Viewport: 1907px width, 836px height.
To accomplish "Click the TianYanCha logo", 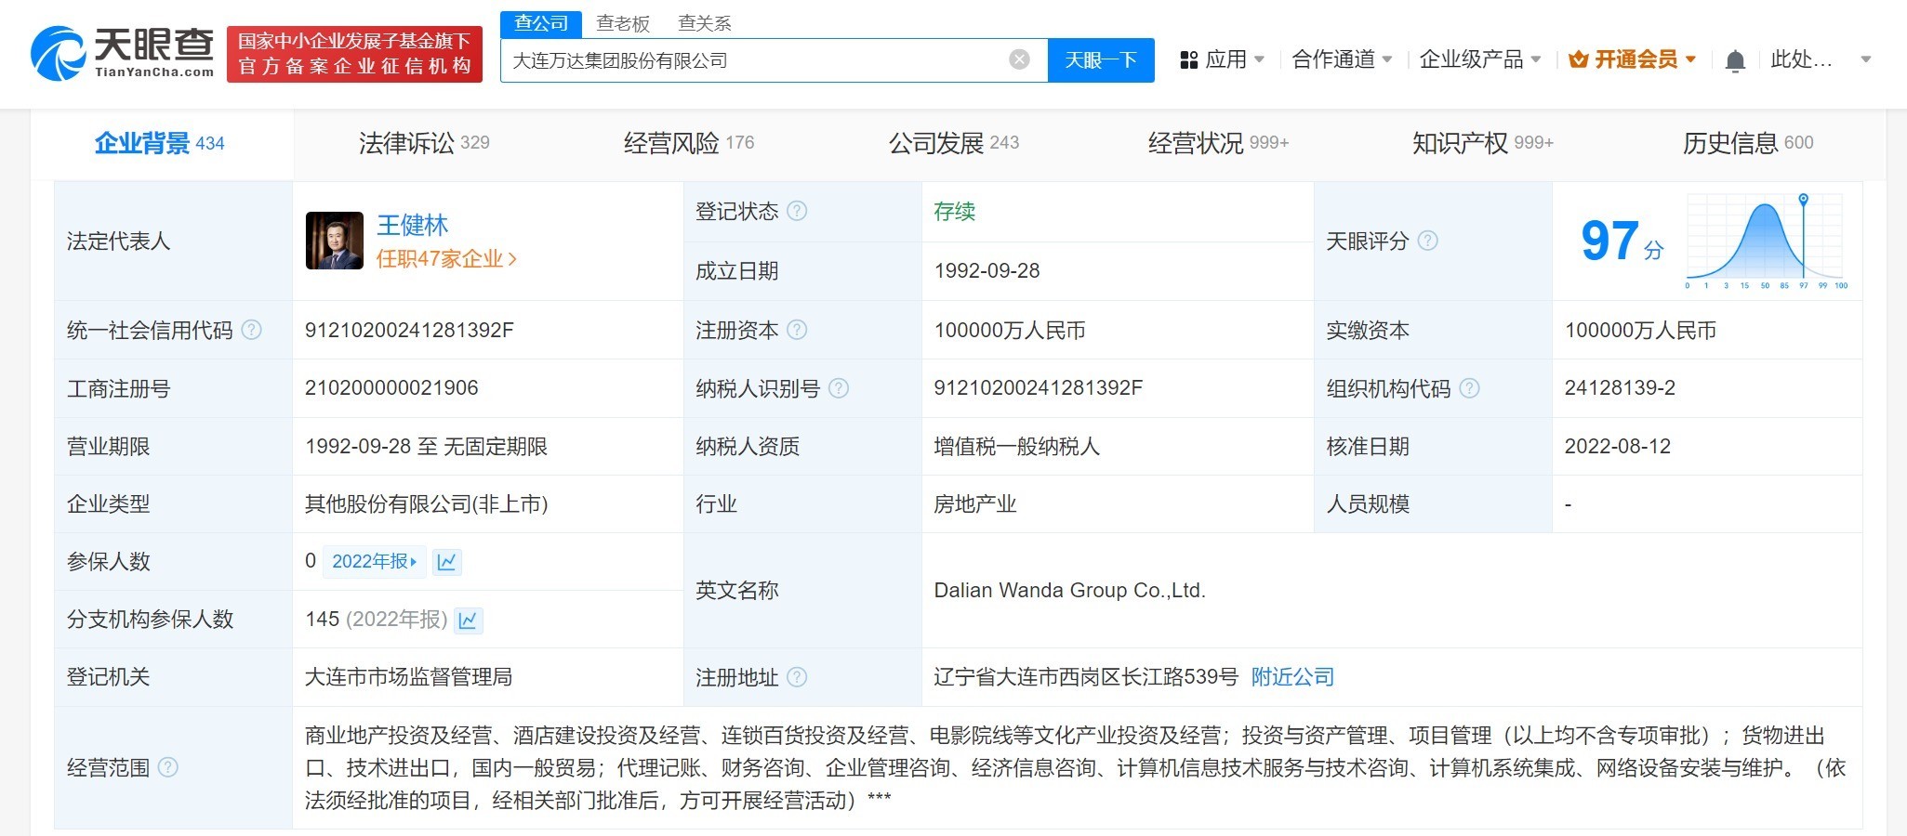I will (x=122, y=54).
